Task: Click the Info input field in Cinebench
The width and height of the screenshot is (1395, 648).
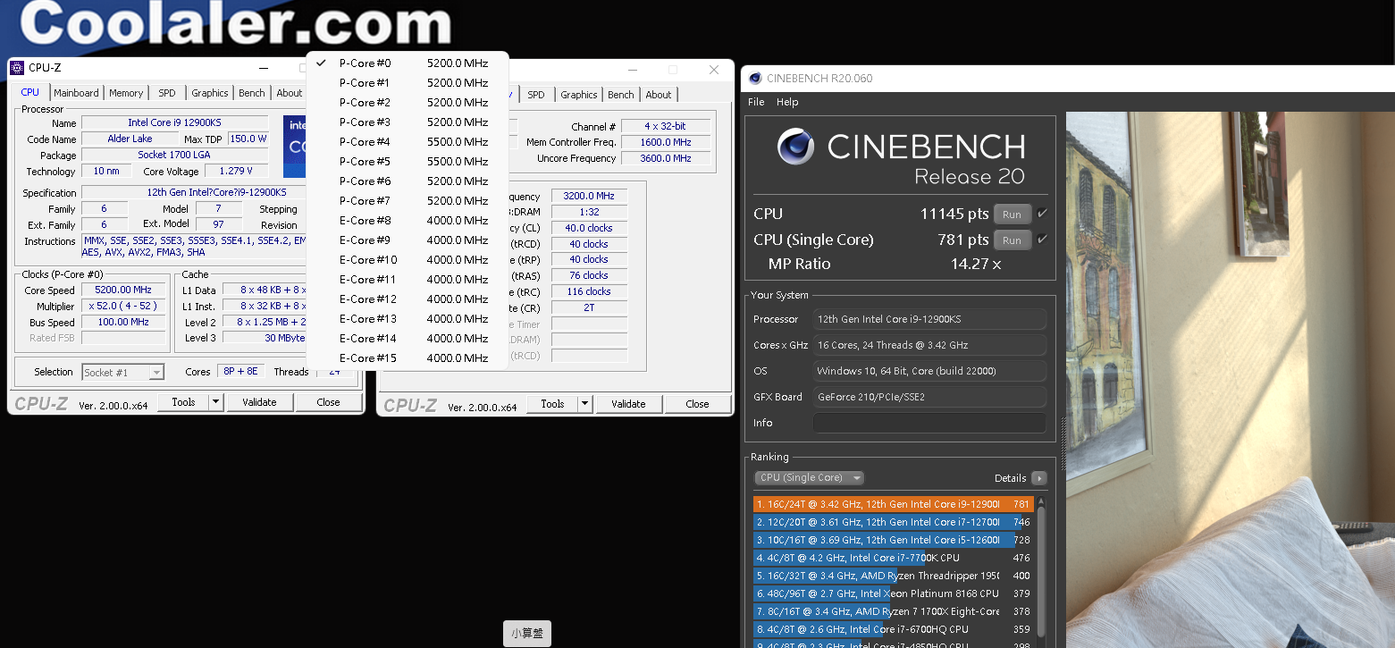Action: click(929, 423)
